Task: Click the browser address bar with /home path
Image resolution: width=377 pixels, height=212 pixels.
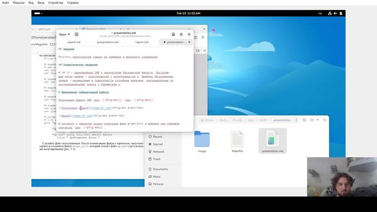Action: 44,37
